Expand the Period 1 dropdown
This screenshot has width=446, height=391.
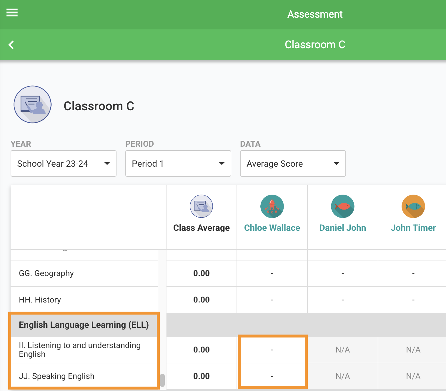click(178, 163)
